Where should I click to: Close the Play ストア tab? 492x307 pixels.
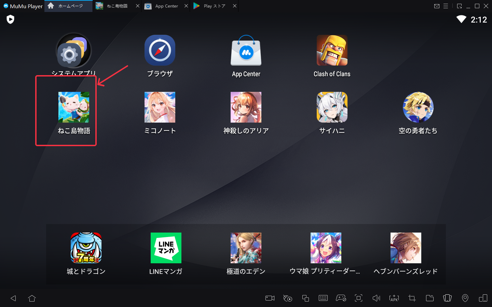(x=235, y=6)
